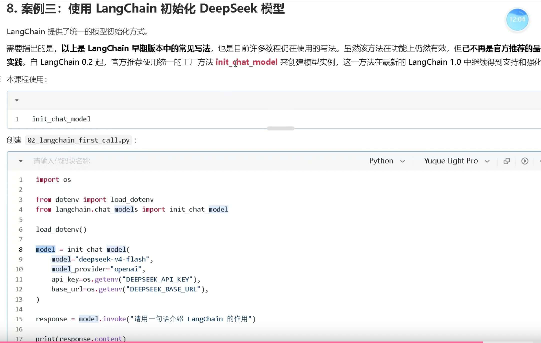The image size is (541, 343).
Task: Click the bold '以上是 LangChain 早期版本中的常见写法' text
Action: click(x=136, y=48)
